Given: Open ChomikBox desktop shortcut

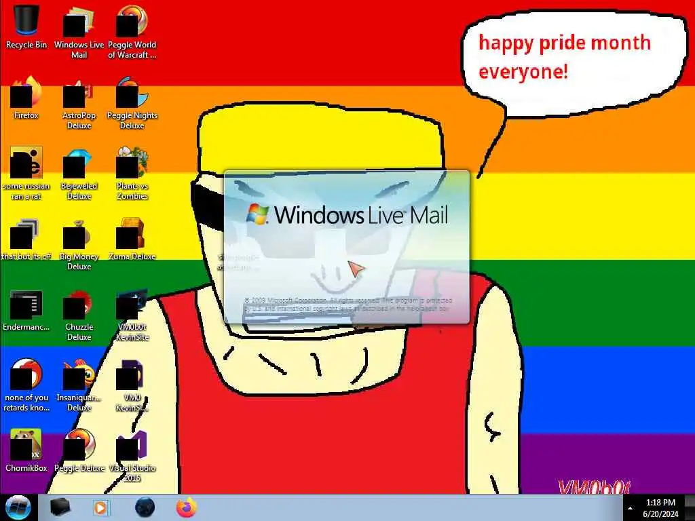Looking at the screenshot, I should click(26, 450).
